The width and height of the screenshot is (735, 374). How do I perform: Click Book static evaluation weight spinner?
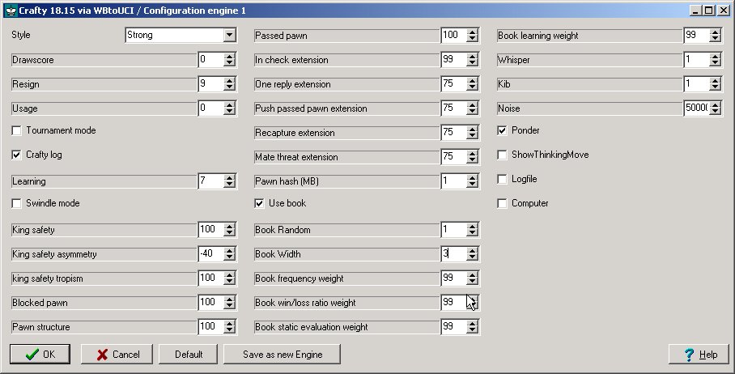coord(472,327)
